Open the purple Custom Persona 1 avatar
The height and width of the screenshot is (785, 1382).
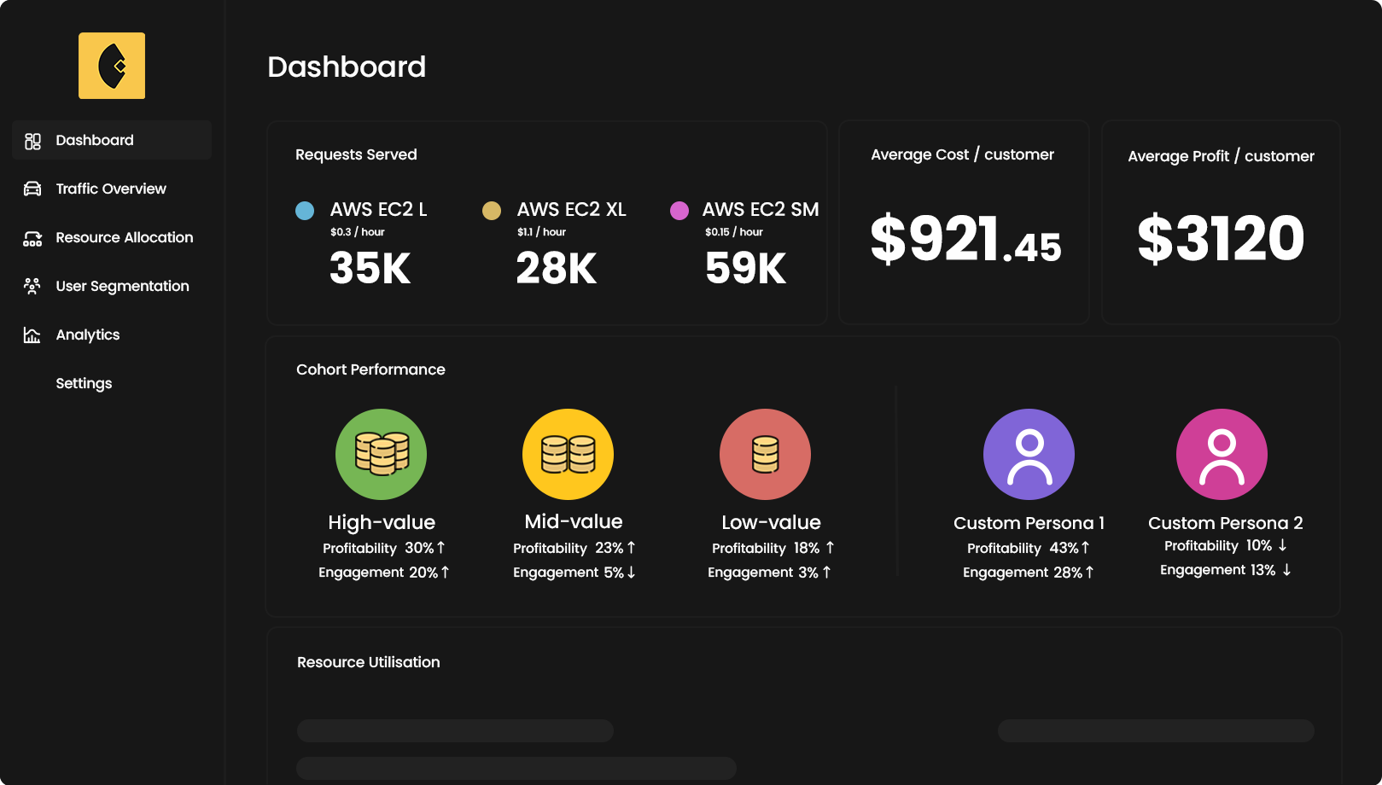(x=1029, y=454)
